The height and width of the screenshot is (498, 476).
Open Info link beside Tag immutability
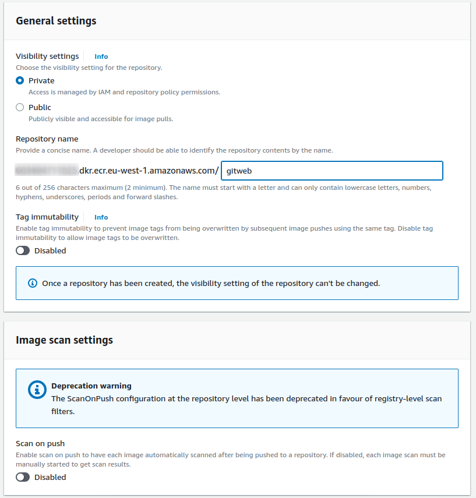point(101,217)
